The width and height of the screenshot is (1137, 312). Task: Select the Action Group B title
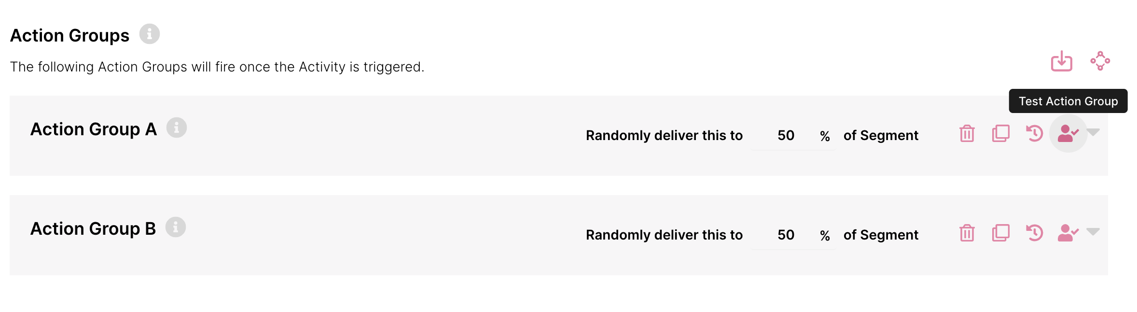click(93, 229)
